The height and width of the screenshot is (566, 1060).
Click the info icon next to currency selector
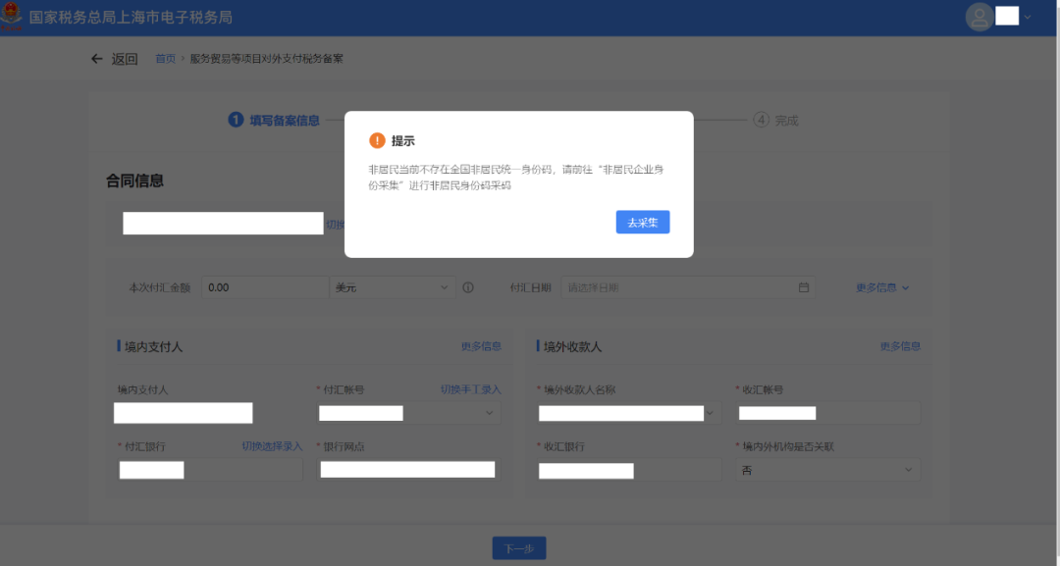[469, 287]
